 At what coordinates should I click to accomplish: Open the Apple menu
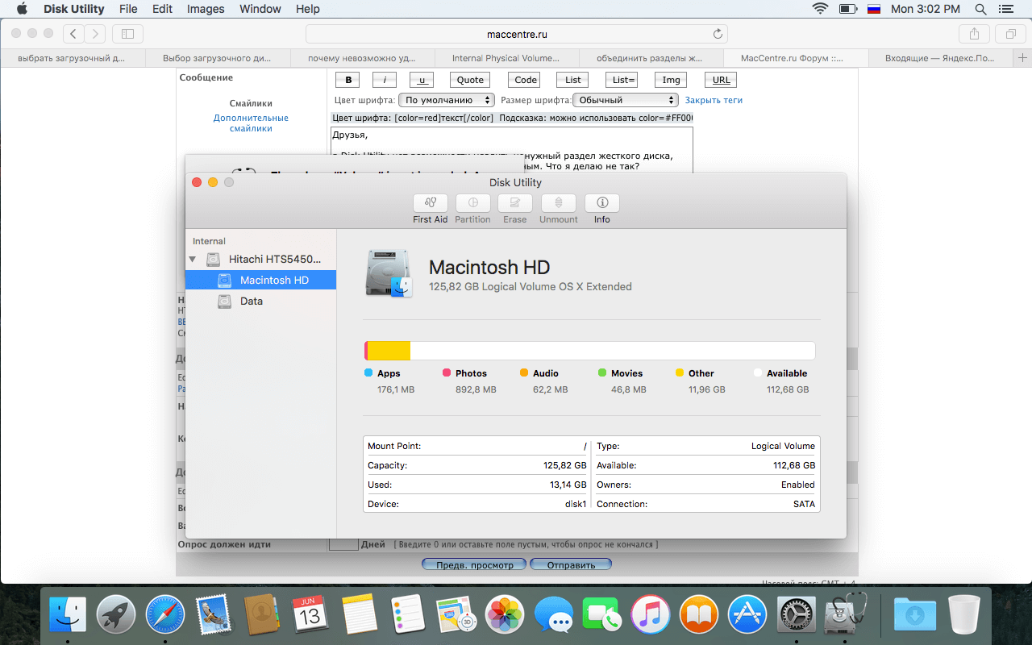point(22,9)
